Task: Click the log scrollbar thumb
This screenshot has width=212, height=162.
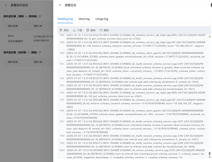Action: pos(210,153)
